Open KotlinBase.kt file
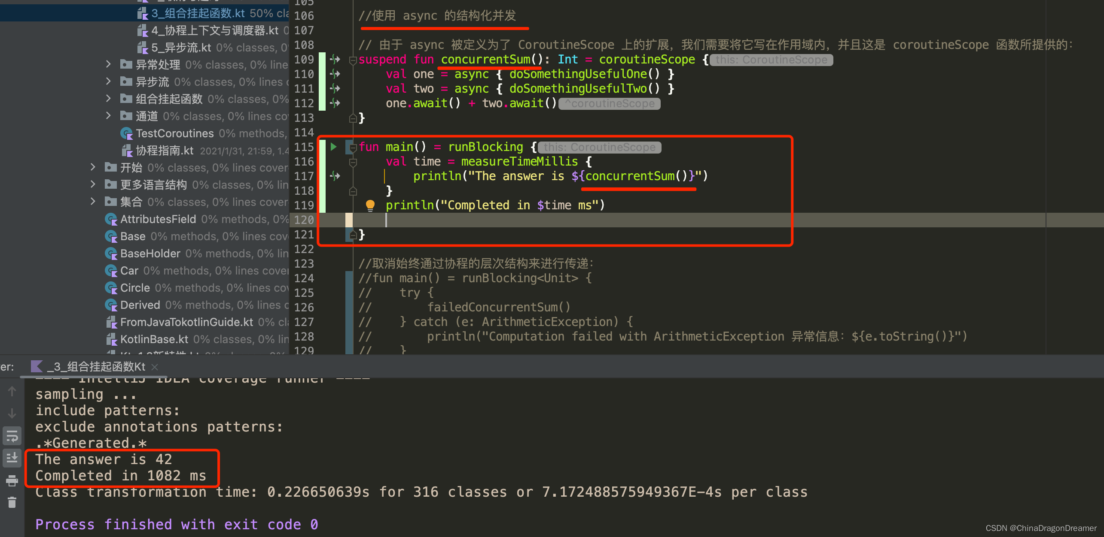 (154, 339)
